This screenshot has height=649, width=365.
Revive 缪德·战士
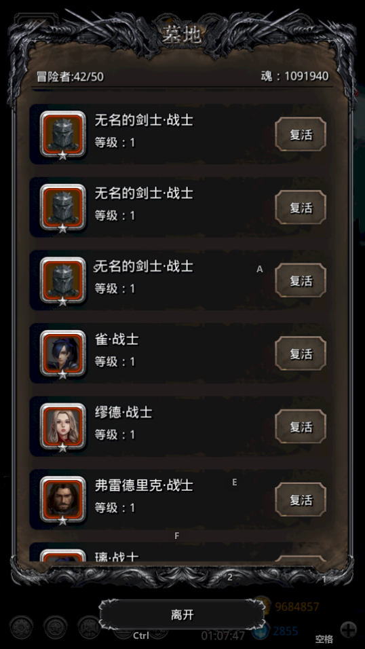[301, 426]
